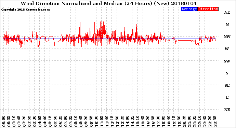Image resolution: width=236 pixels, height=128 pixels.
Task: Click the 18:40 time axis label
Action: (x=169, y=121)
